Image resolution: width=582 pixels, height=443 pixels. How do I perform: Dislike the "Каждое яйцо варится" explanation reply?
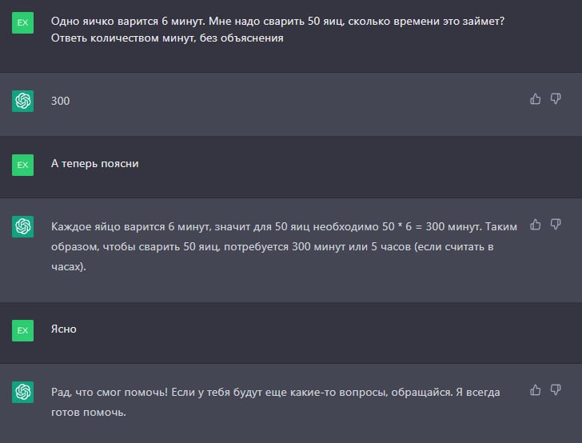556,225
